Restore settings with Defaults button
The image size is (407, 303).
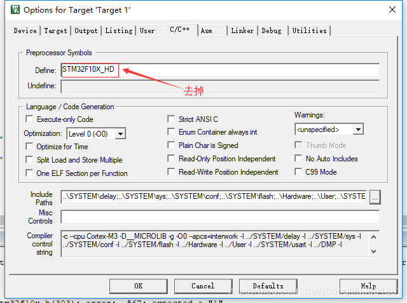point(268,286)
